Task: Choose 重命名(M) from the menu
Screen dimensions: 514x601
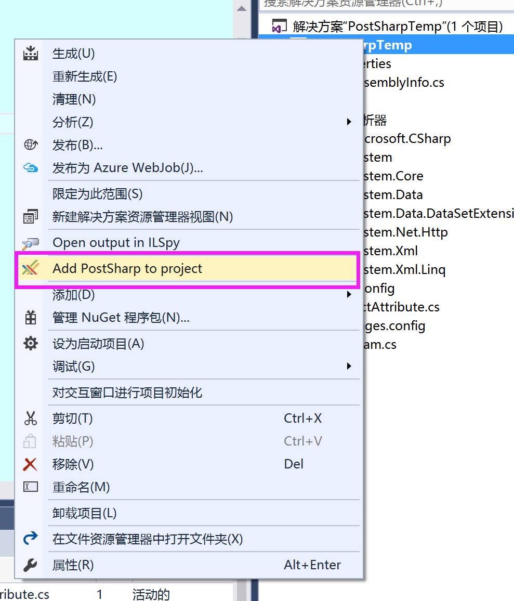Action: (x=81, y=487)
